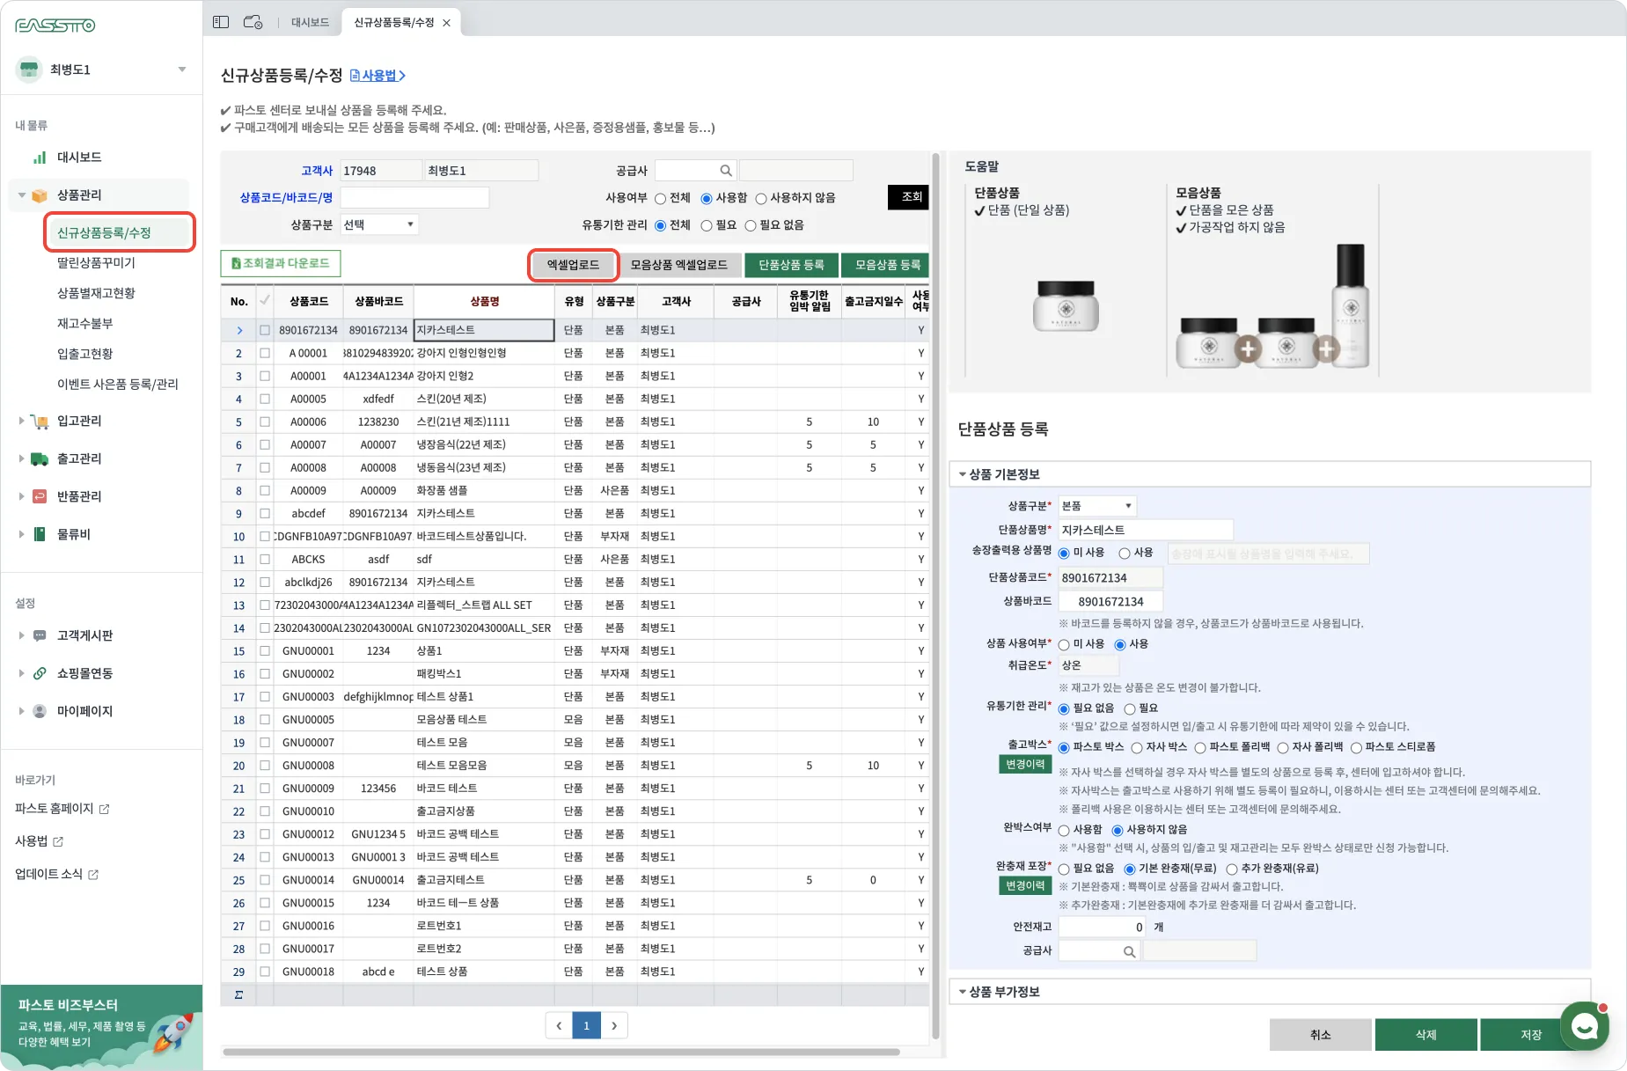This screenshot has width=1627, height=1071.
Task: Go to the previous page arrow
Action: 559,1025
